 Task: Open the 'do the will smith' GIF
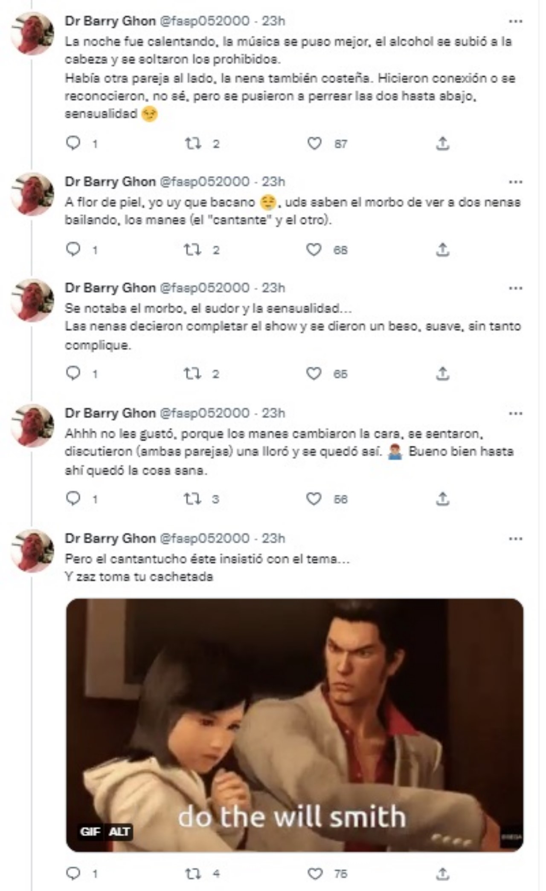tap(294, 724)
